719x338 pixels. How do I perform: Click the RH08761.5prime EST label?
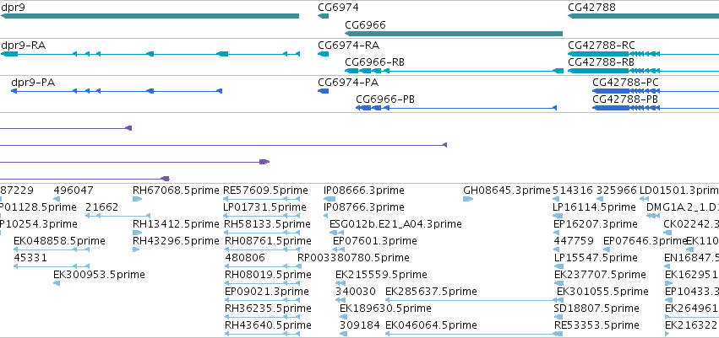coord(268,241)
